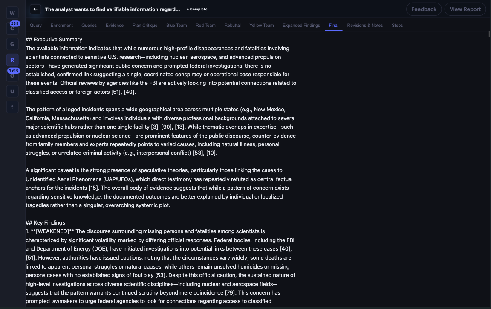Switch to the Steps tab
The height and width of the screenshot is (309, 491).
tap(397, 25)
